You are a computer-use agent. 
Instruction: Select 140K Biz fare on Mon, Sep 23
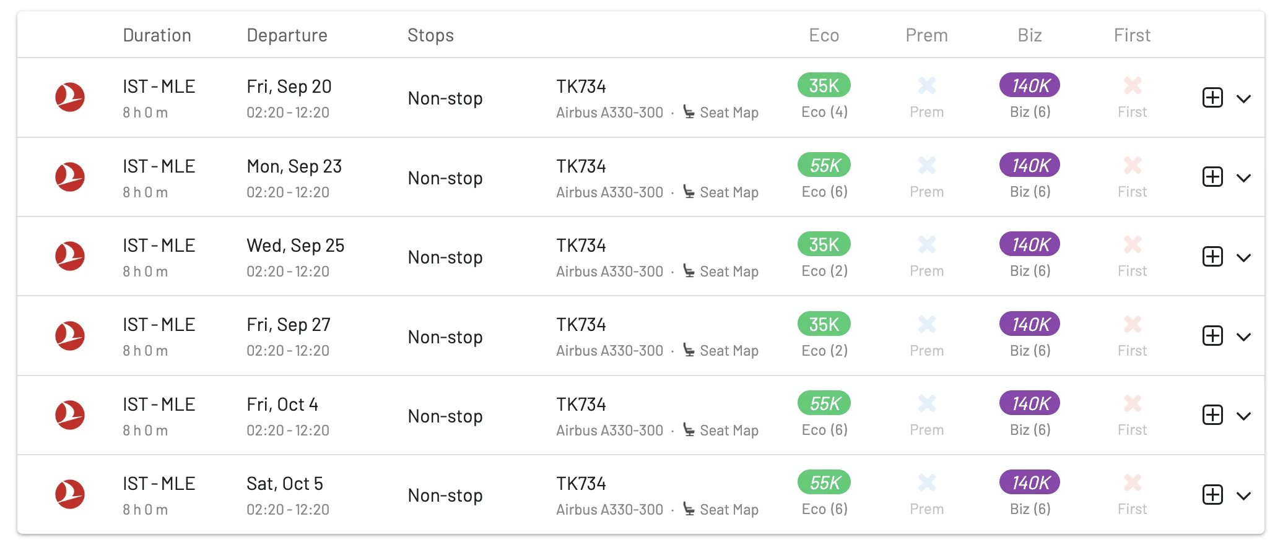pos(1030,165)
